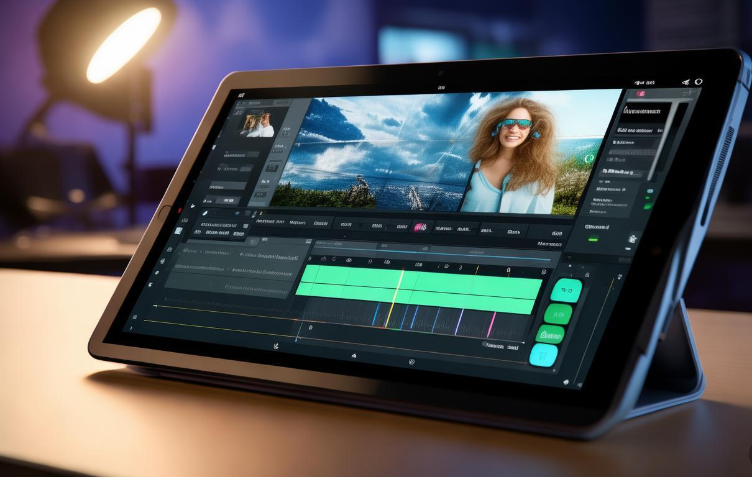Click the lock icon beside the green indicator
This screenshot has width=752, height=477.
(633, 238)
